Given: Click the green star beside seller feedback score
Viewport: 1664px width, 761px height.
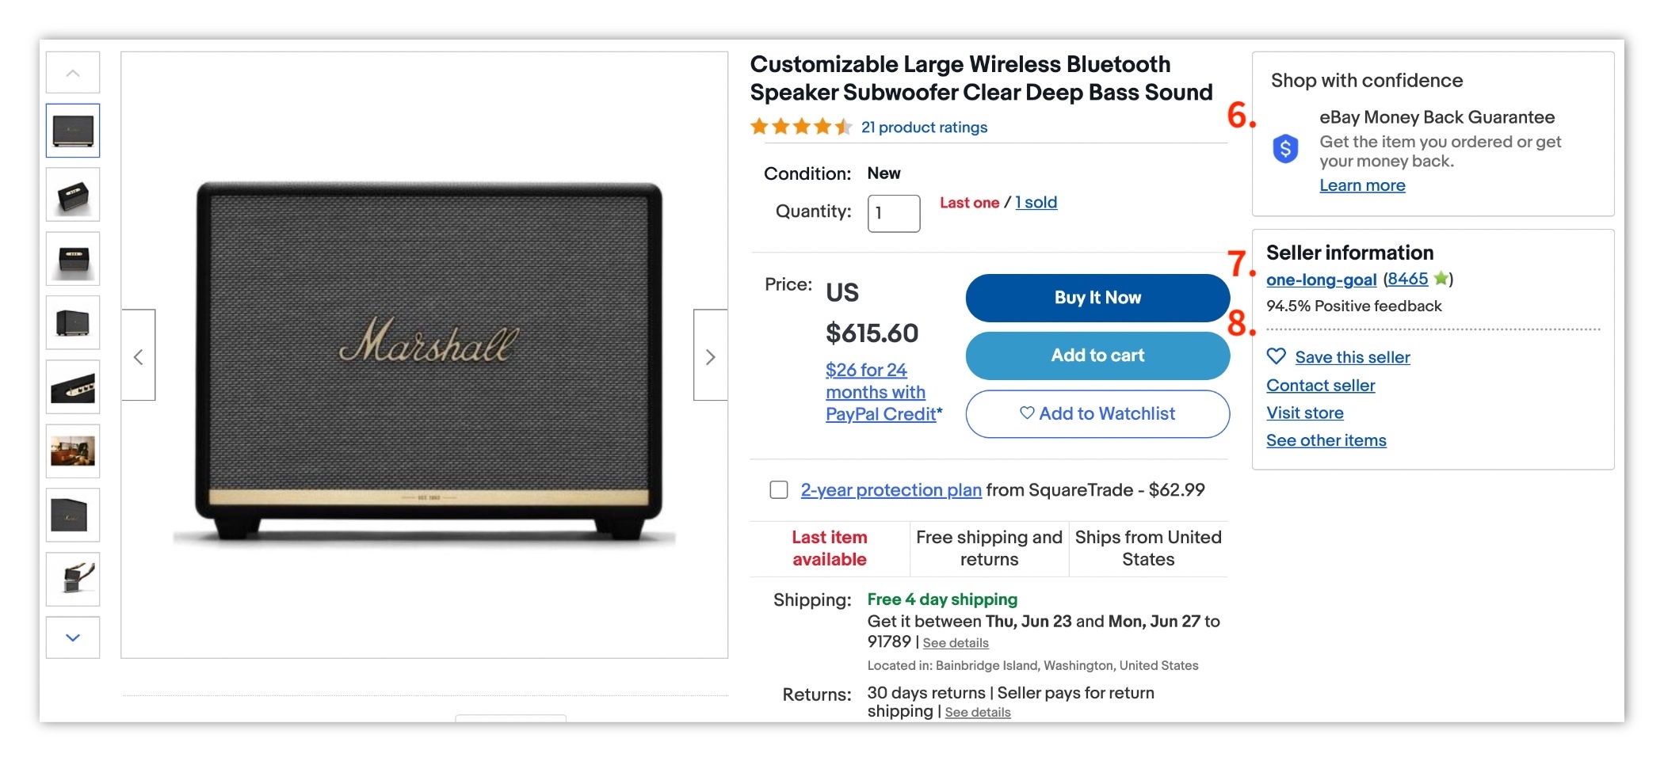Looking at the screenshot, I should 1441,279.
